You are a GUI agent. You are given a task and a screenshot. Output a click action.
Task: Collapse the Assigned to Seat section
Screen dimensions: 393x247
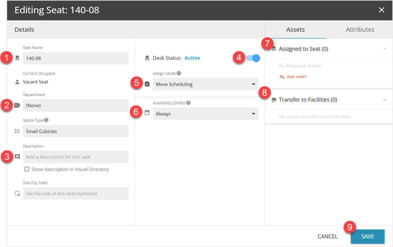click(384, 49)
